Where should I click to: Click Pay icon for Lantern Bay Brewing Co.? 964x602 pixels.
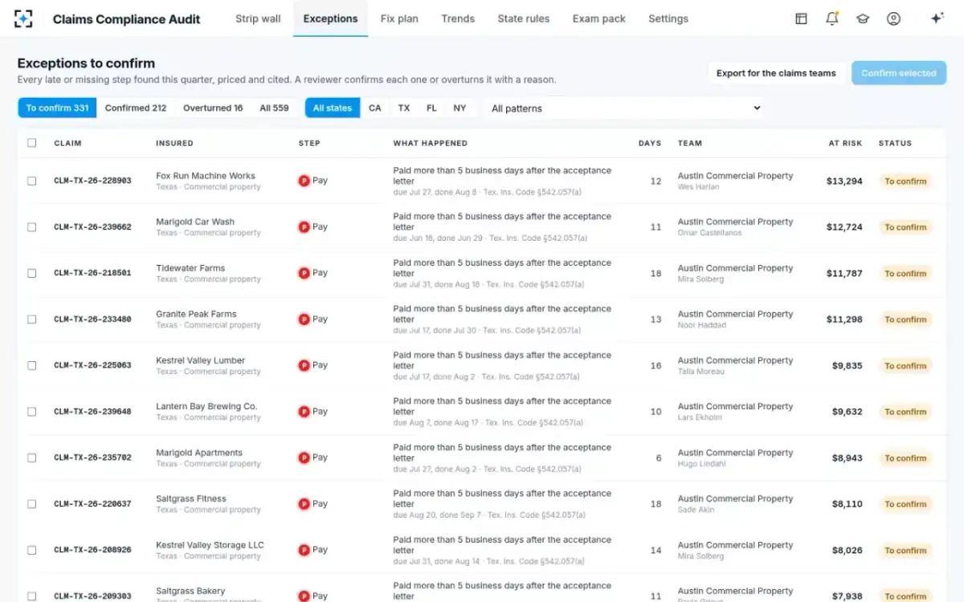304,412
